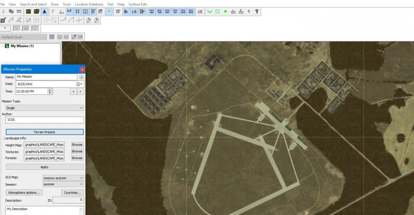Open the Location Database menu

(x=89, y=4)
